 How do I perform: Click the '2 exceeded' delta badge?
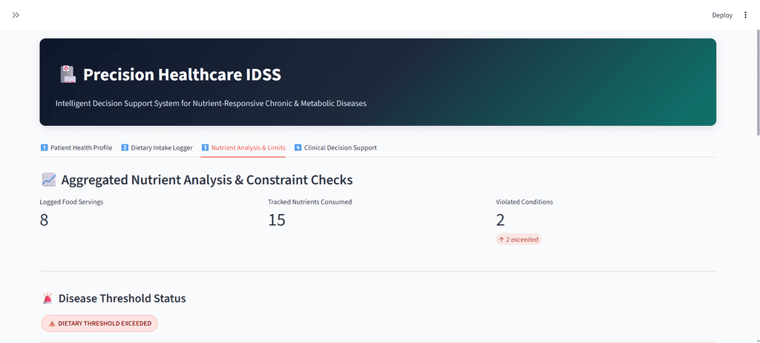point(519,239)
